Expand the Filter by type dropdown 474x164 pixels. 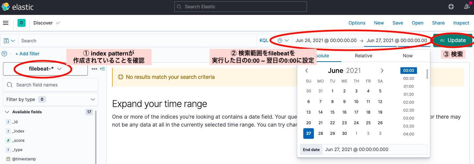[51, 99]
